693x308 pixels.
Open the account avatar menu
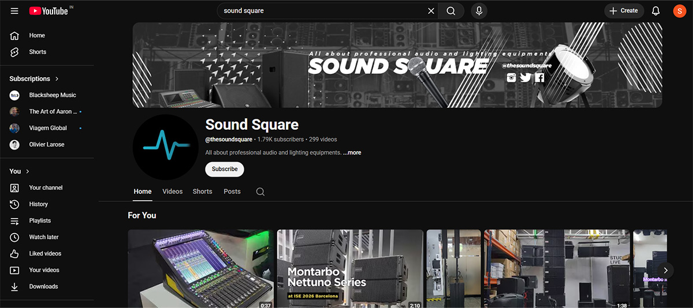(x=679, y=11)
